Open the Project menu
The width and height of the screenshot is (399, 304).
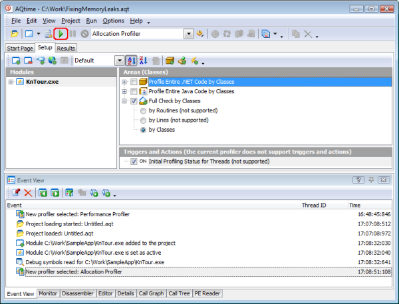(x=70, y=21)
